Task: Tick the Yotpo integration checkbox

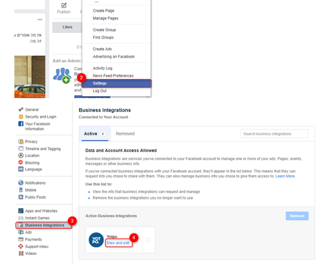Action: (148, 240)
